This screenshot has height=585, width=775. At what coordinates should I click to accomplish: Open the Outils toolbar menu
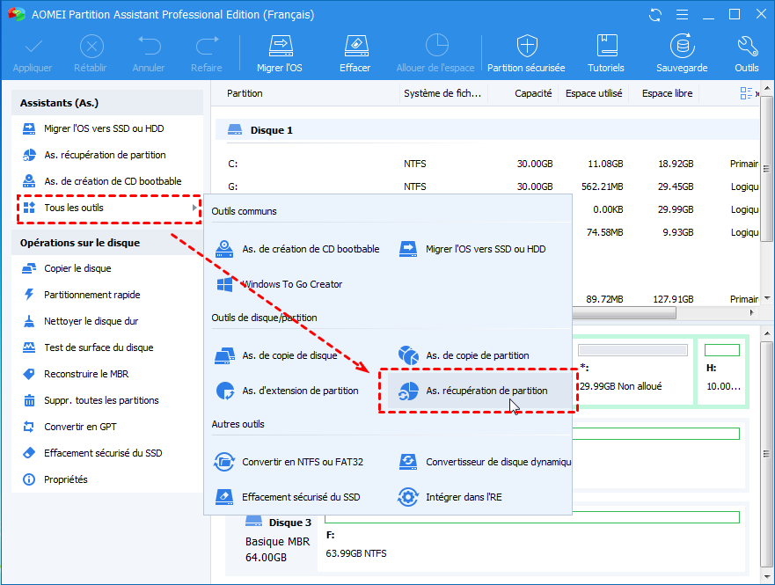tap(746, 55)
